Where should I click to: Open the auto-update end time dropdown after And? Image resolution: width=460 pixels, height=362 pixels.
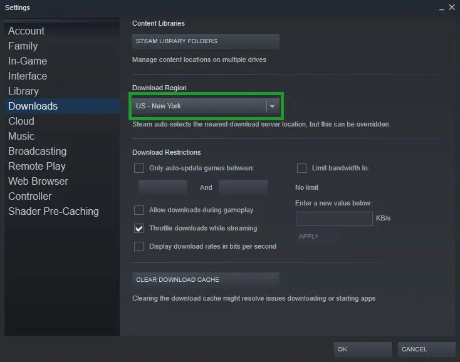[x=243, y=187]
